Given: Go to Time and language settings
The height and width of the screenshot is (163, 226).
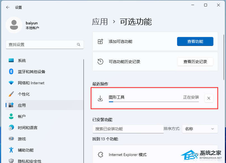Looking at the screenshot, I should coord(27,128).
